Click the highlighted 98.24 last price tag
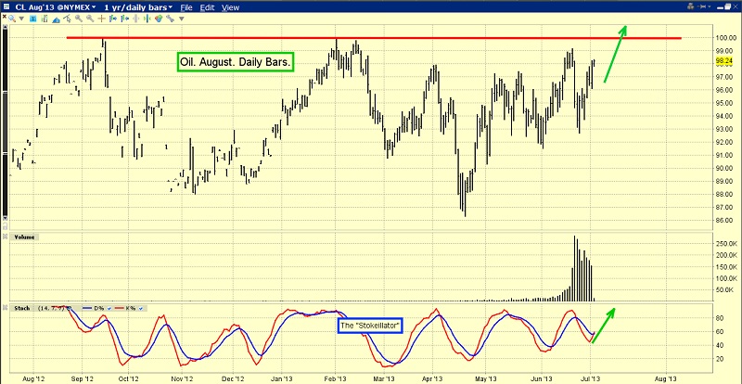This screenshot has width=742, height=384. click(x=725, y=61)
